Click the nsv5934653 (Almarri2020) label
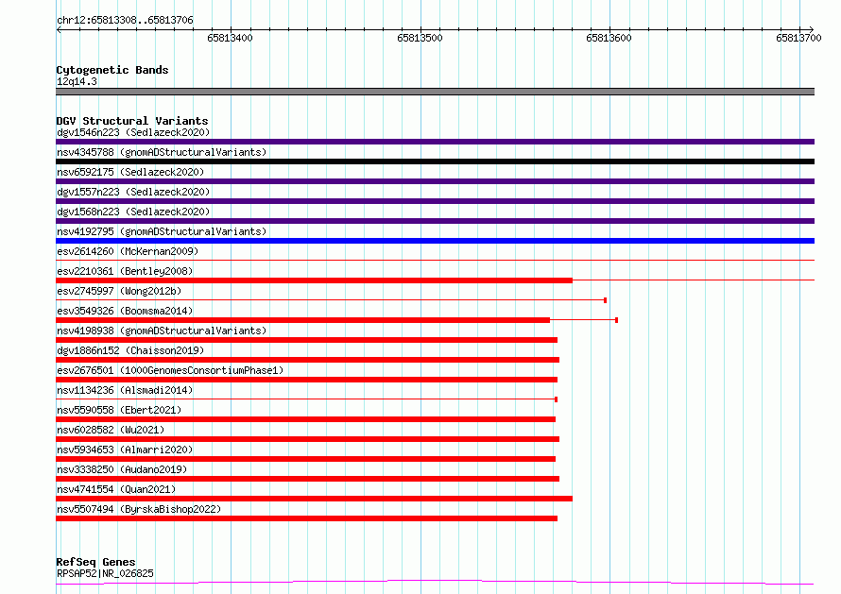The height and width of the screenshot is (594, 841). click(125, 450)
